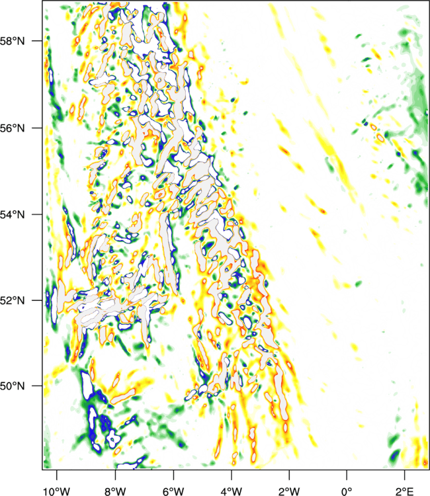Click the 54°N latitude label
The image size is (430, 496).
12,214
